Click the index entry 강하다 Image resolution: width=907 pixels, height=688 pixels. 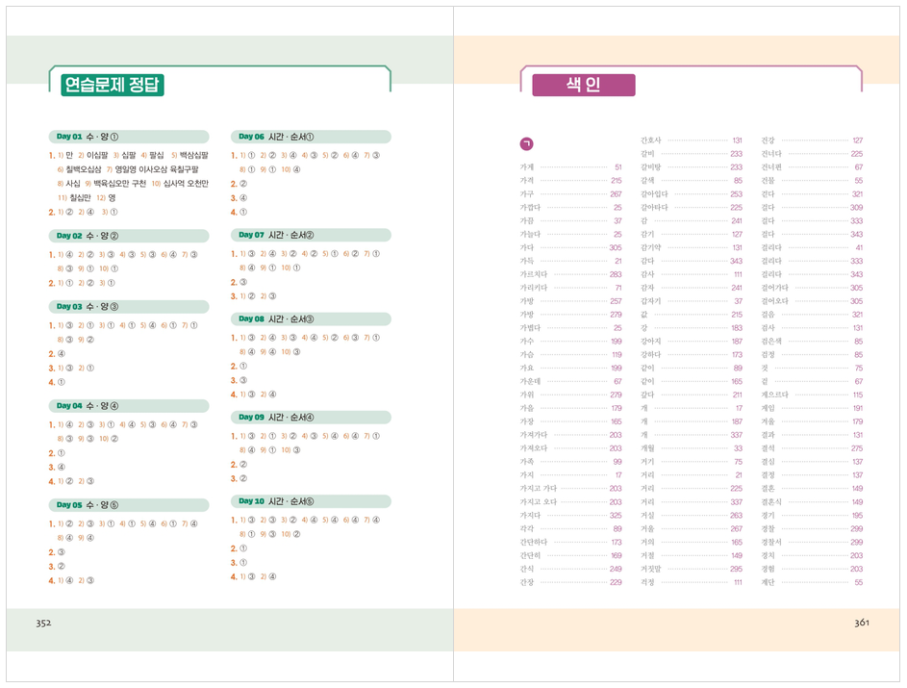click(x=692, y=355)
